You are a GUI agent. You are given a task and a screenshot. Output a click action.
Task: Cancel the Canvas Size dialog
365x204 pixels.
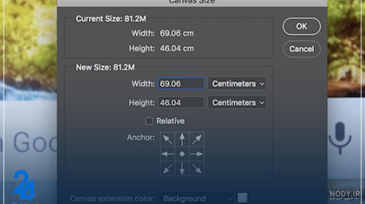point(302,49)
